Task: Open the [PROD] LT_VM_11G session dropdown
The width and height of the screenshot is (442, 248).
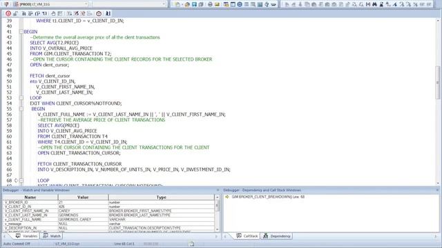Action: point(86,4)
